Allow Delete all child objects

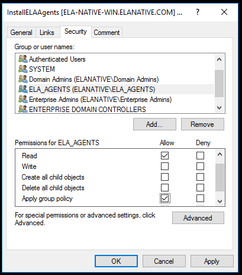(164, 188)
